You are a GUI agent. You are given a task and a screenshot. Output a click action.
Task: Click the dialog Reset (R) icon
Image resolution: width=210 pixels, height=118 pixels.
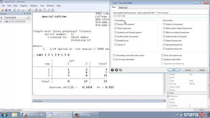(116, 70)
